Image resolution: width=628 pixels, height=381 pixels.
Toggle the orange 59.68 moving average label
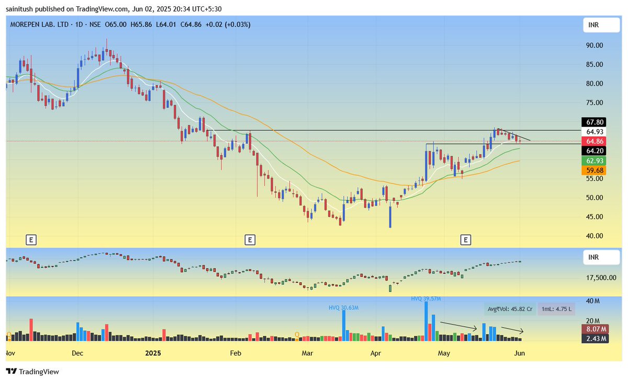[x=595, y=170]
